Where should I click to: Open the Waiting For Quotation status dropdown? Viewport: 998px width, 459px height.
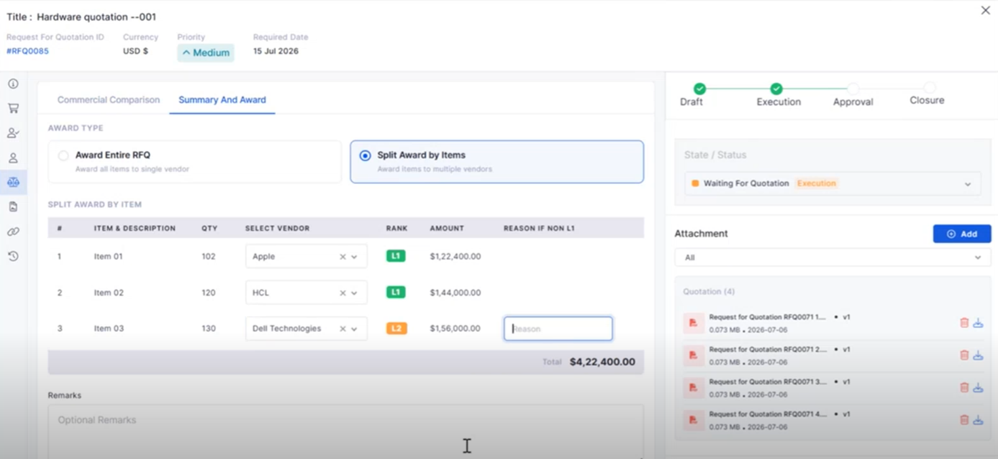pyautogui.click(x=833, y=184)
